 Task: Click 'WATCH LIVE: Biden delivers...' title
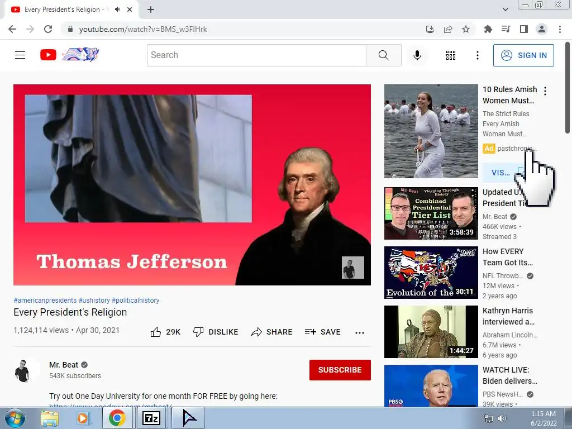tap(509, 375)
